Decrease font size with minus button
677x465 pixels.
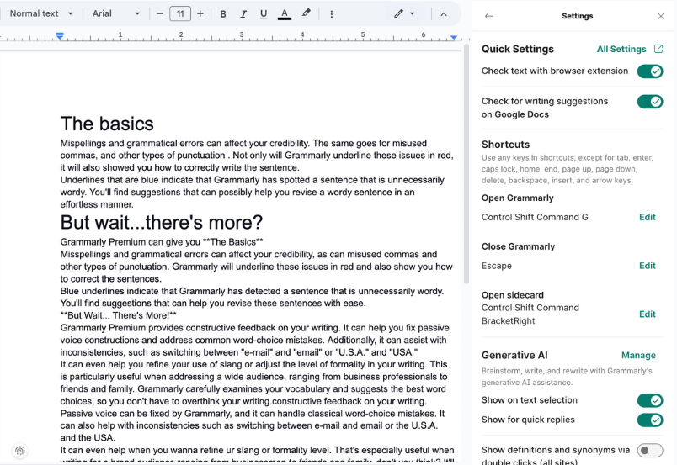[160, 13]
